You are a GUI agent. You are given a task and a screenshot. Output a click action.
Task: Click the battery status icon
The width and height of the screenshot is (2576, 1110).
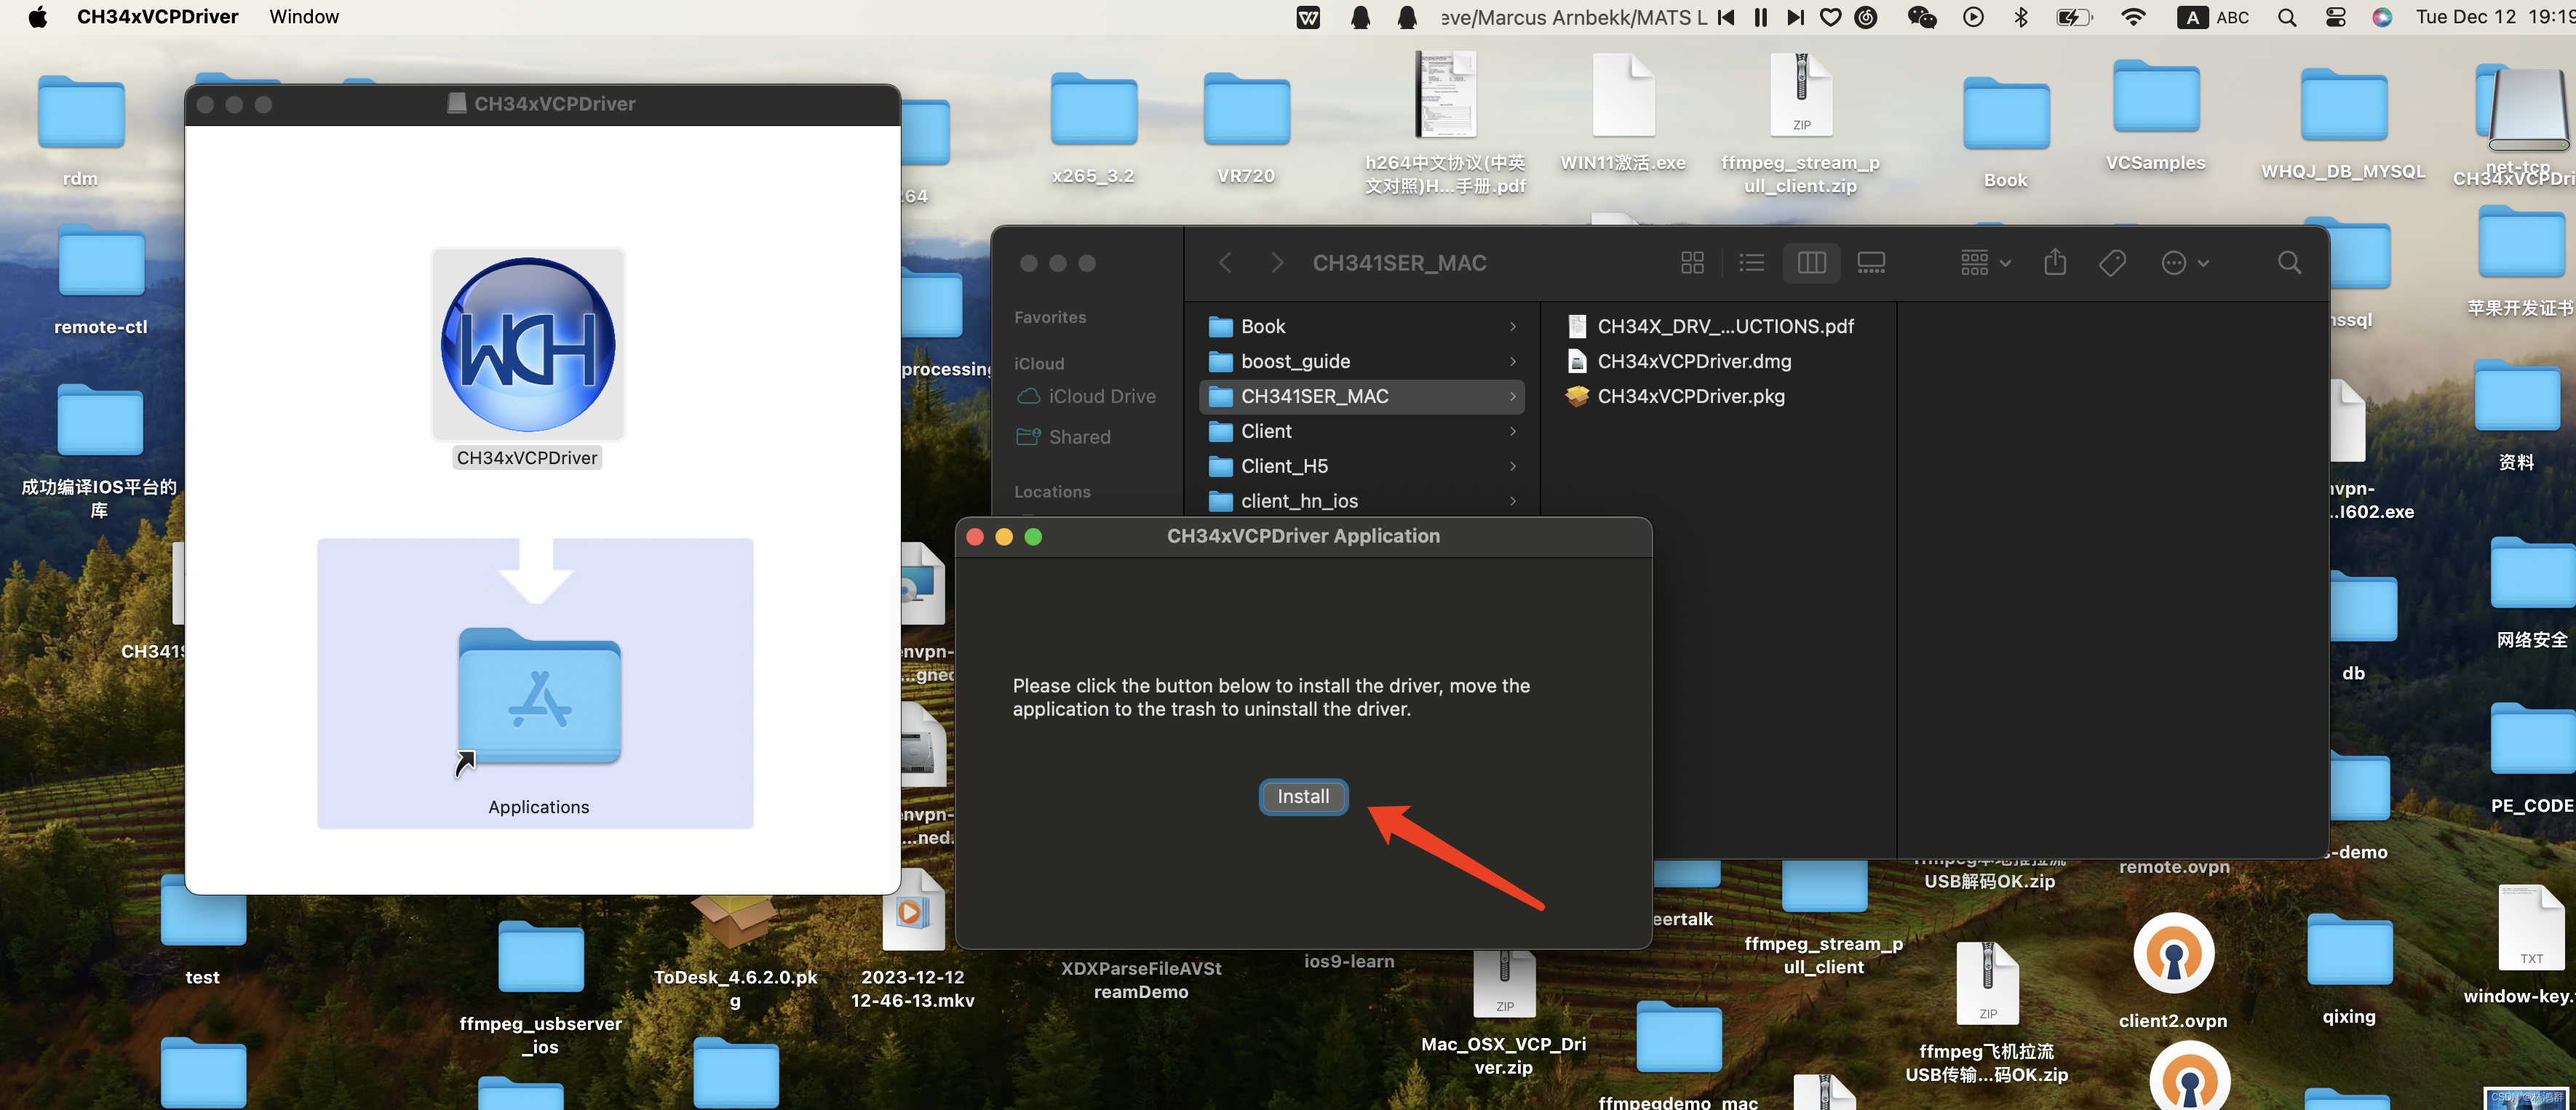pyautogui.click(x=2073, y=17)
